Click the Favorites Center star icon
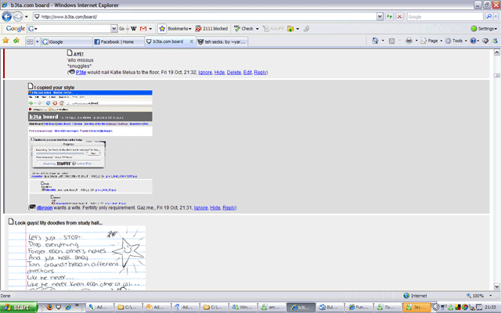501x313 pixels. 5,41
